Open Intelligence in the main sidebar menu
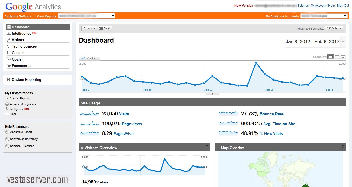Screen dimensions: 352x187 click(22, 33)
